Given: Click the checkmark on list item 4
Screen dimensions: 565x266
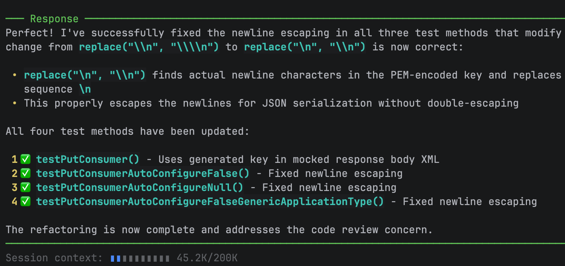Looking at the screenshot, I should (x=25, y=202).
